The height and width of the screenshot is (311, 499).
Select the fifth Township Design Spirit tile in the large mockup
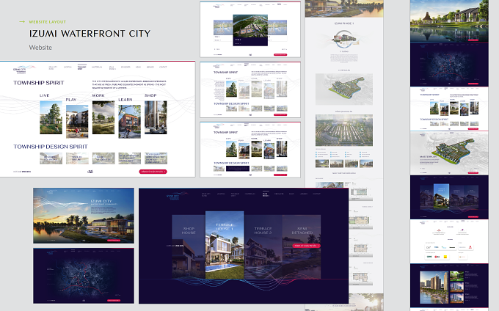tap(156, 158)
